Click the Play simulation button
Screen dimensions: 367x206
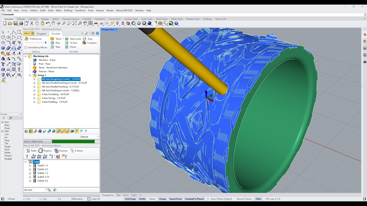coord(55,43)
